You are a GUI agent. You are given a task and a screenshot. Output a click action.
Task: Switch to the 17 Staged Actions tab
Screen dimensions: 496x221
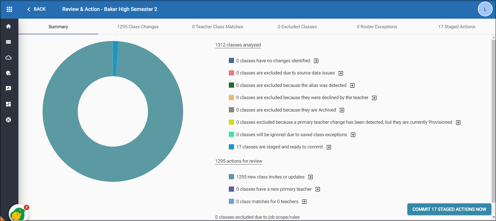pos(456,27)
